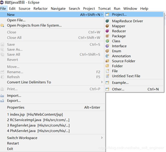Open the Window menu

click(x=130, y=8)
